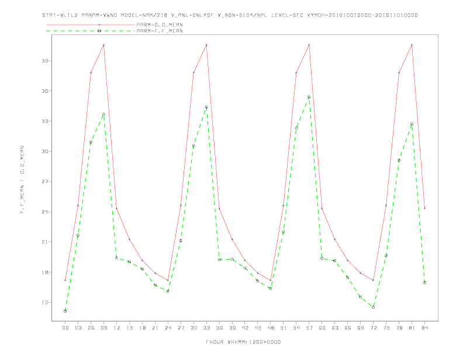Click the red O.O_MEAN point at hour 06
Viewport: 463px width, 357px height.
pos(91,72)
